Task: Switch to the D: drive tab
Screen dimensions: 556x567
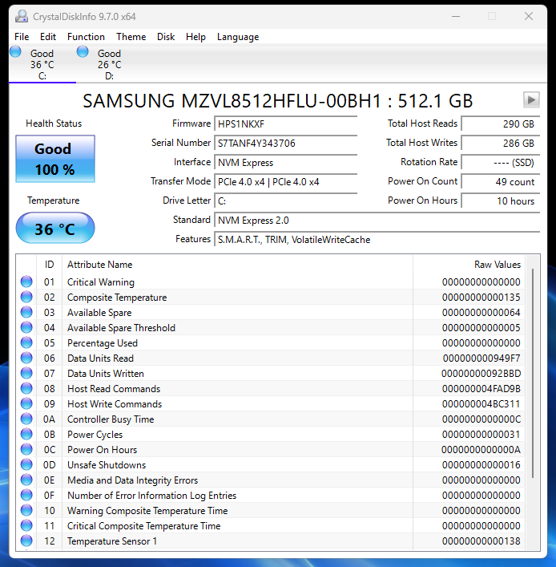Action: point(109,64)
